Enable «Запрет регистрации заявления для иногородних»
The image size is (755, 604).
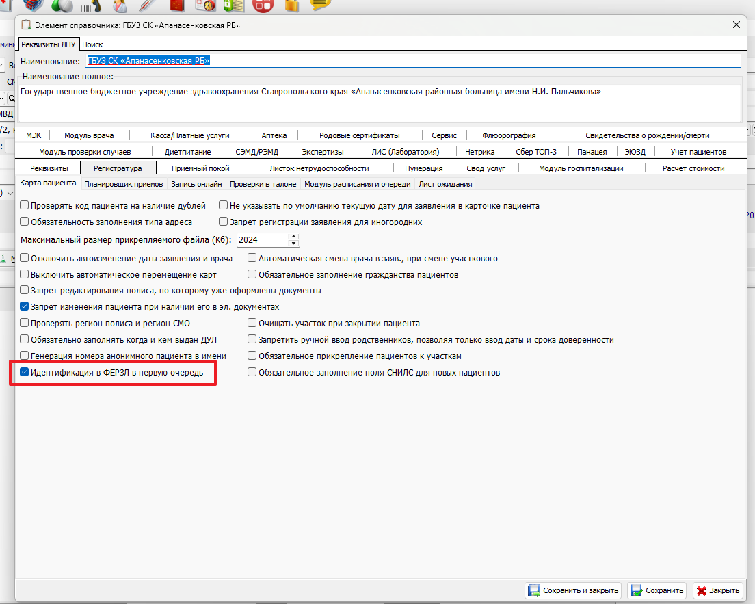pos(223,222)
